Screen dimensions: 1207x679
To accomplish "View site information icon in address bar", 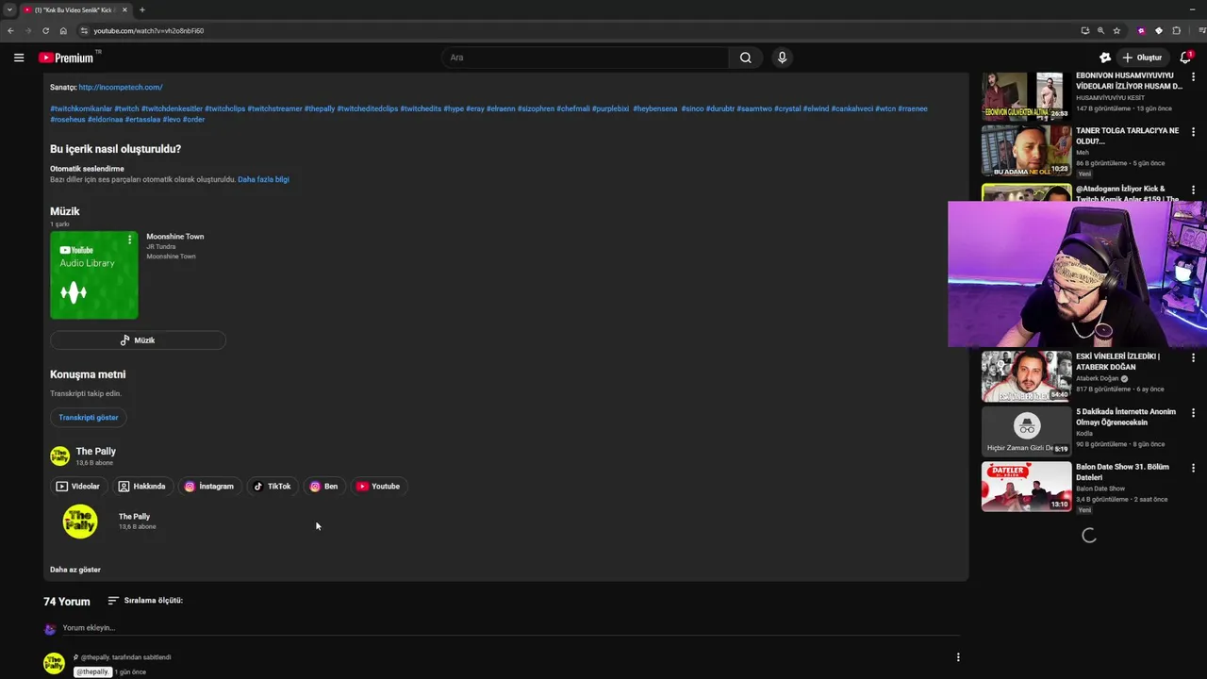I will [x=84, y=30].
